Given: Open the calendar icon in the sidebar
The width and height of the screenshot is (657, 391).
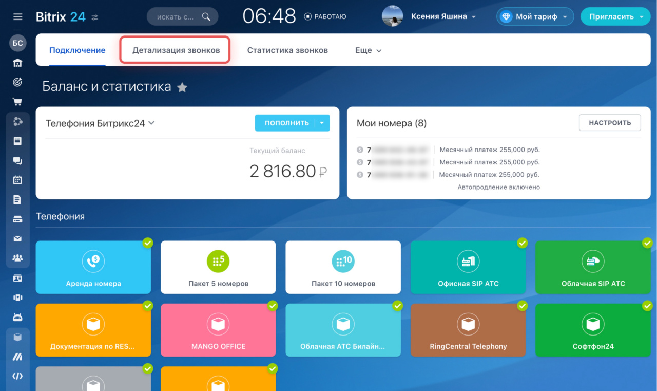Looking at the screenshot, I should pyautogui.click(x=17, y=180).
